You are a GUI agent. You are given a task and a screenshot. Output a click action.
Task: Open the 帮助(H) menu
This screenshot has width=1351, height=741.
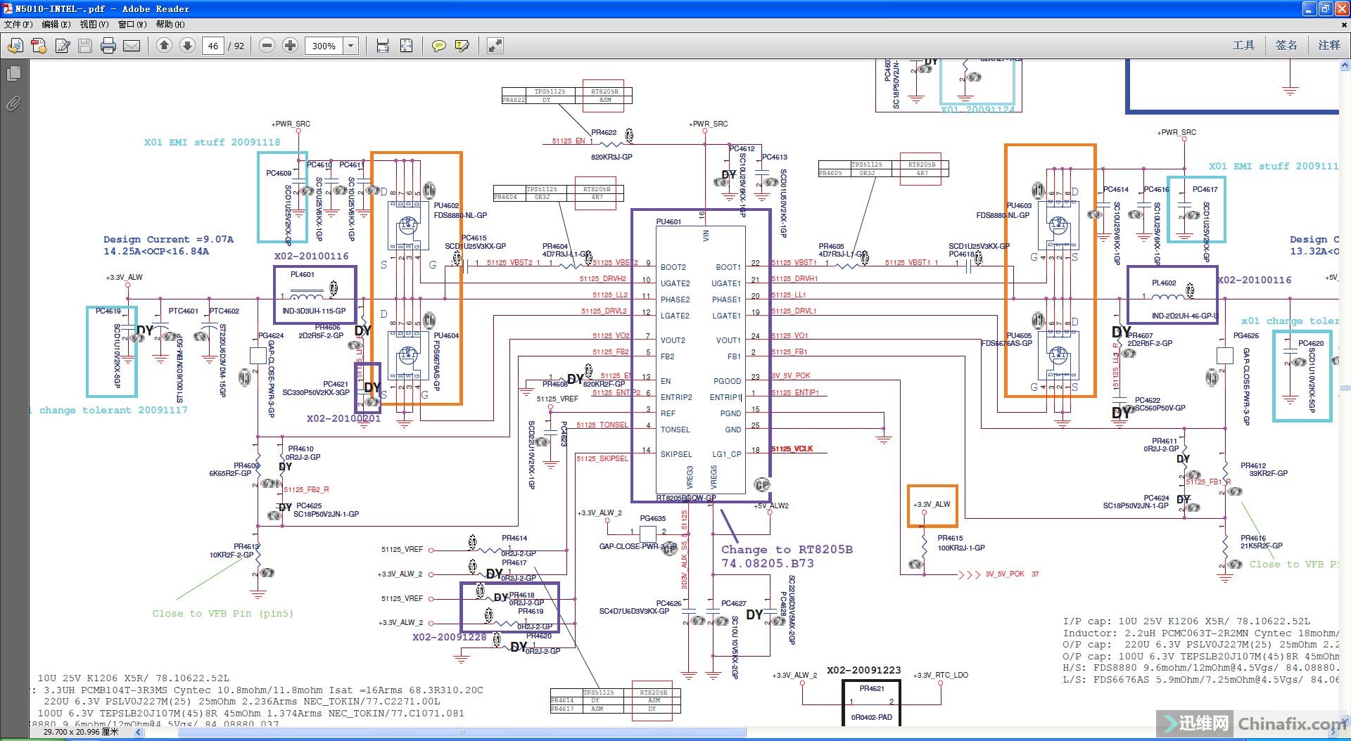coord(170,24)
